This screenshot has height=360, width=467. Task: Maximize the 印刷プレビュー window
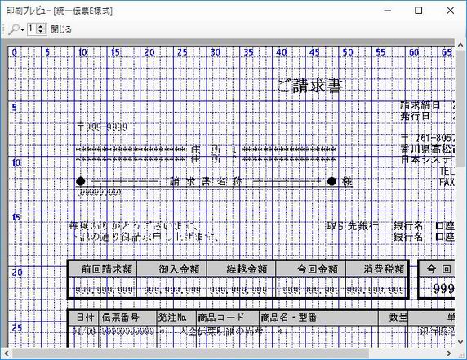pos(419,11)
